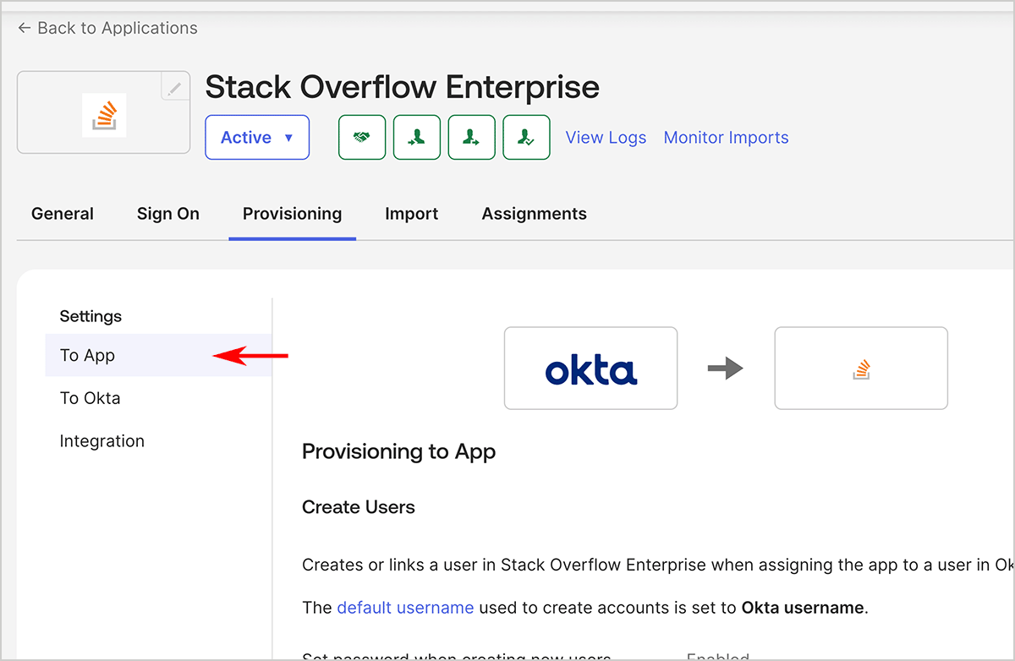Open the Assignments tab

534,214
